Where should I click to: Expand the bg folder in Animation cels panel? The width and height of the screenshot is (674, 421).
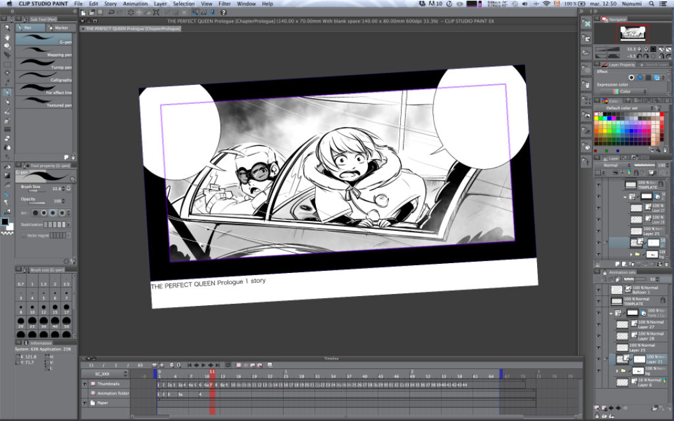click(x=617, y=370)
